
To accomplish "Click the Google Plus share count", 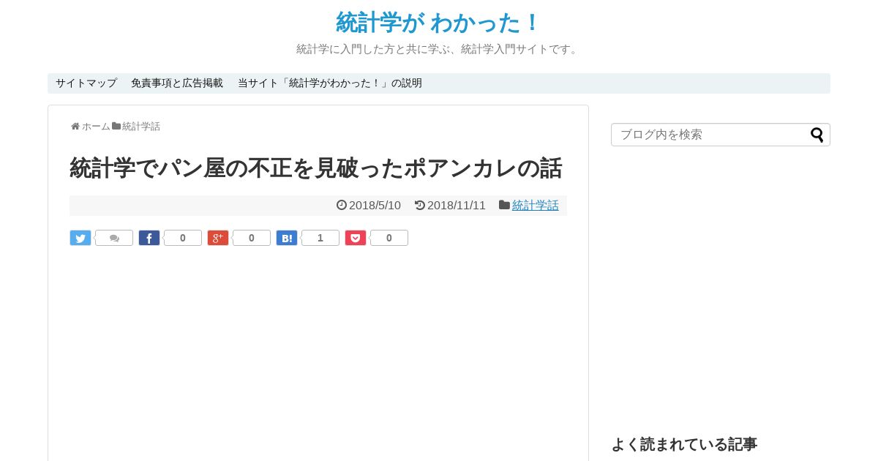I will pyautogui.click(x=252, y=238).
